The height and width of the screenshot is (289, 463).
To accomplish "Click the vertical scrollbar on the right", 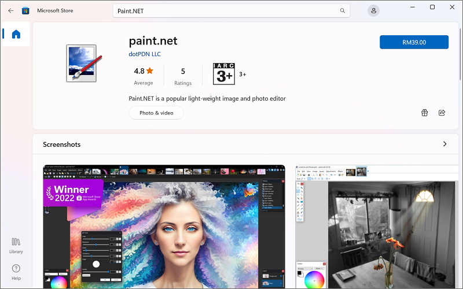I will tap(460, 54).
